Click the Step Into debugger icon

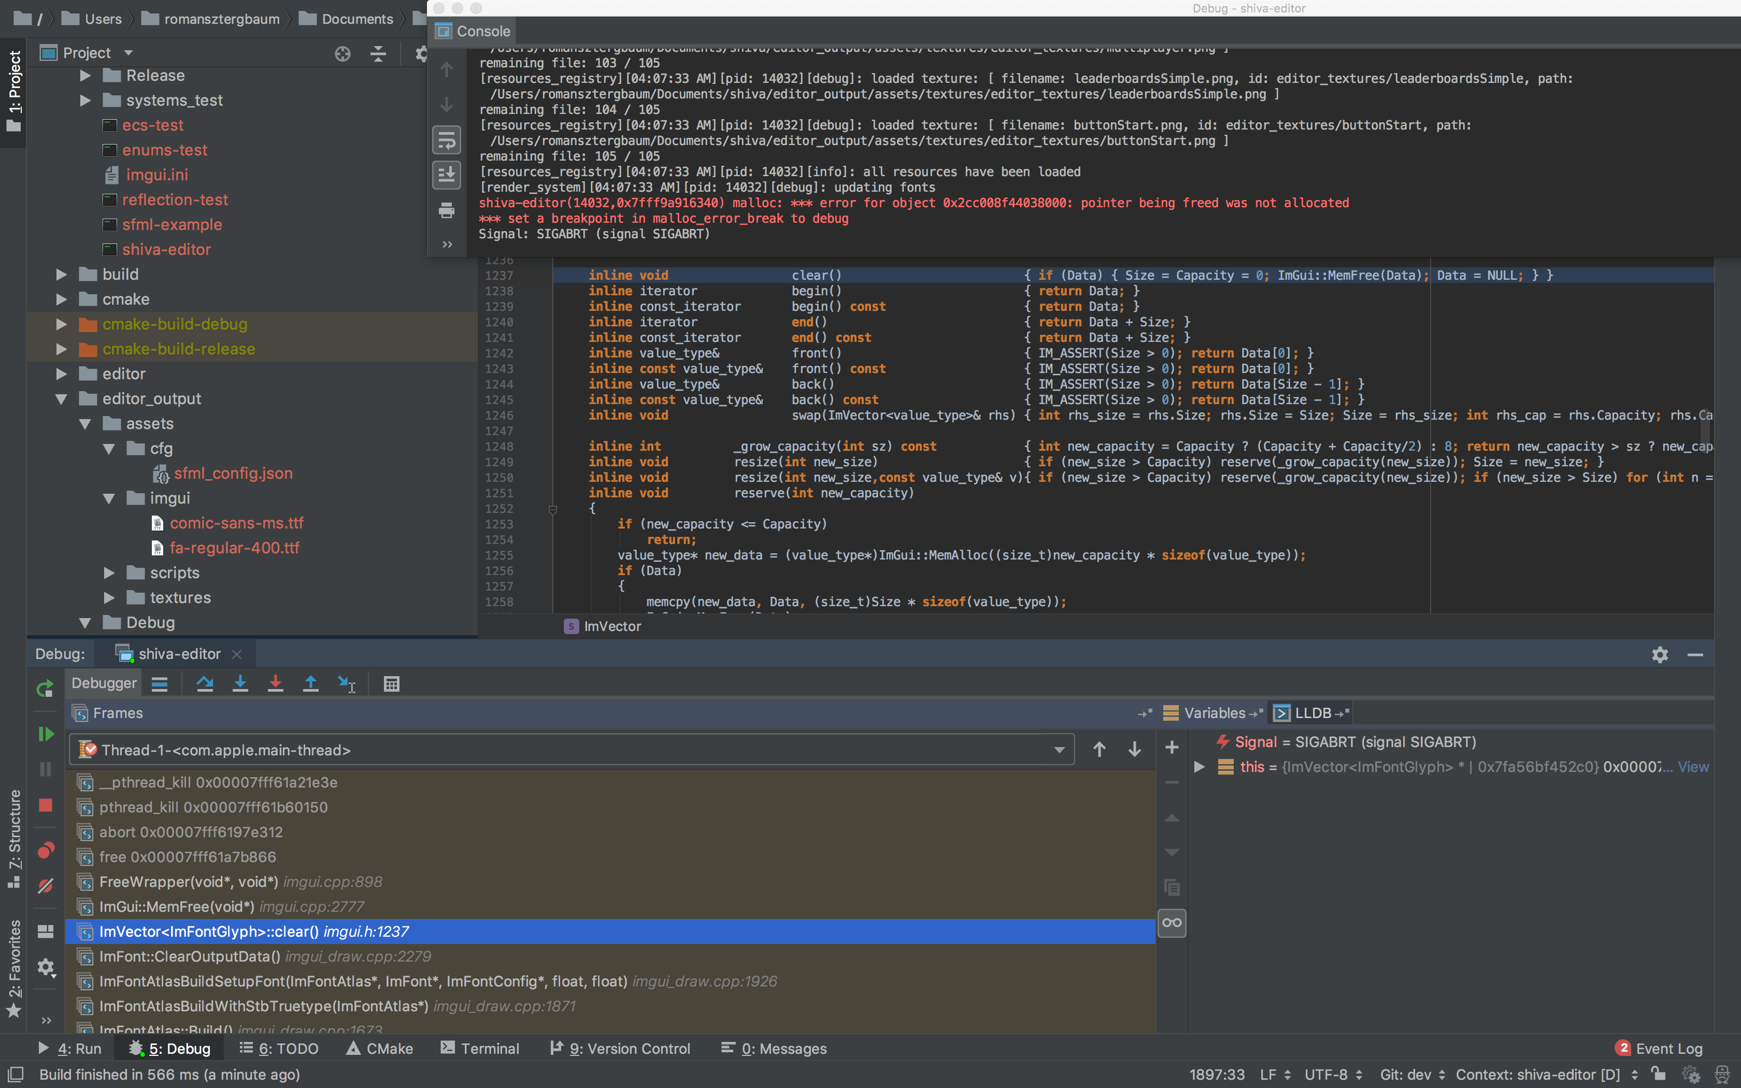(x=240, y=683)
